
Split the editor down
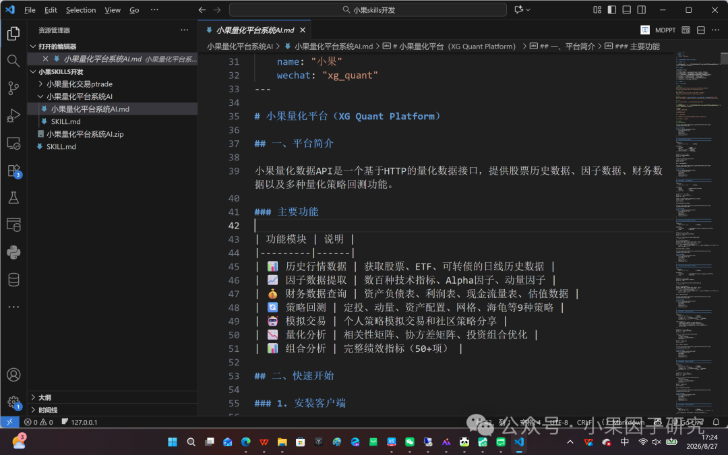point(700,30)
